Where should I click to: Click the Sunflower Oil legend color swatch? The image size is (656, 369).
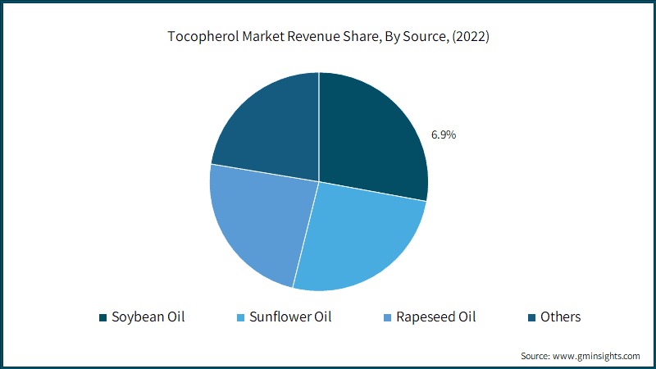(x=240, y=317)
